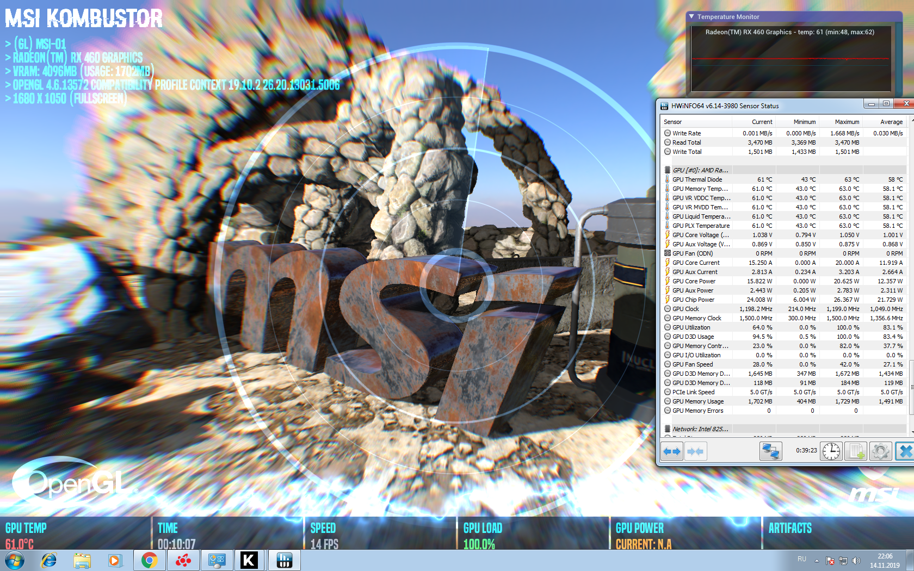Image resolution: width=914 pixels, height=571 pixels.
Task: Select the GPU Clock sensor row
Action: [783, 309]
